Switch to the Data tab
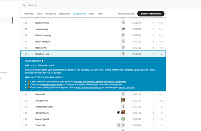 [39, 13]
